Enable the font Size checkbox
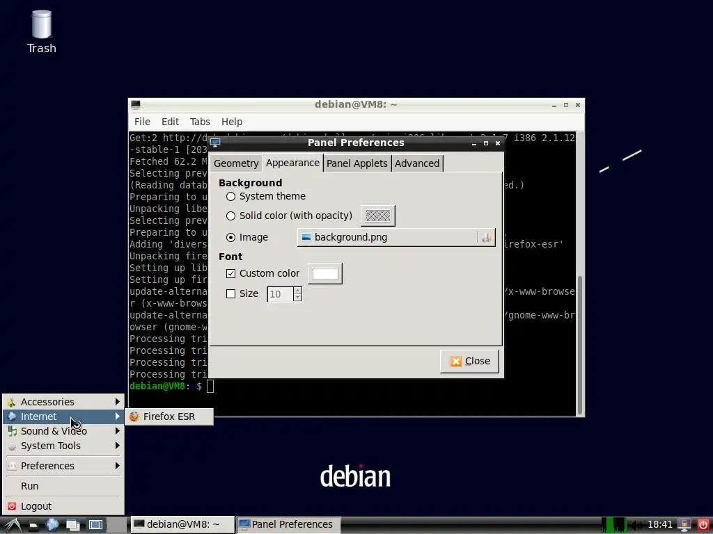Screen dimensions: 713x534 (231, 294)
